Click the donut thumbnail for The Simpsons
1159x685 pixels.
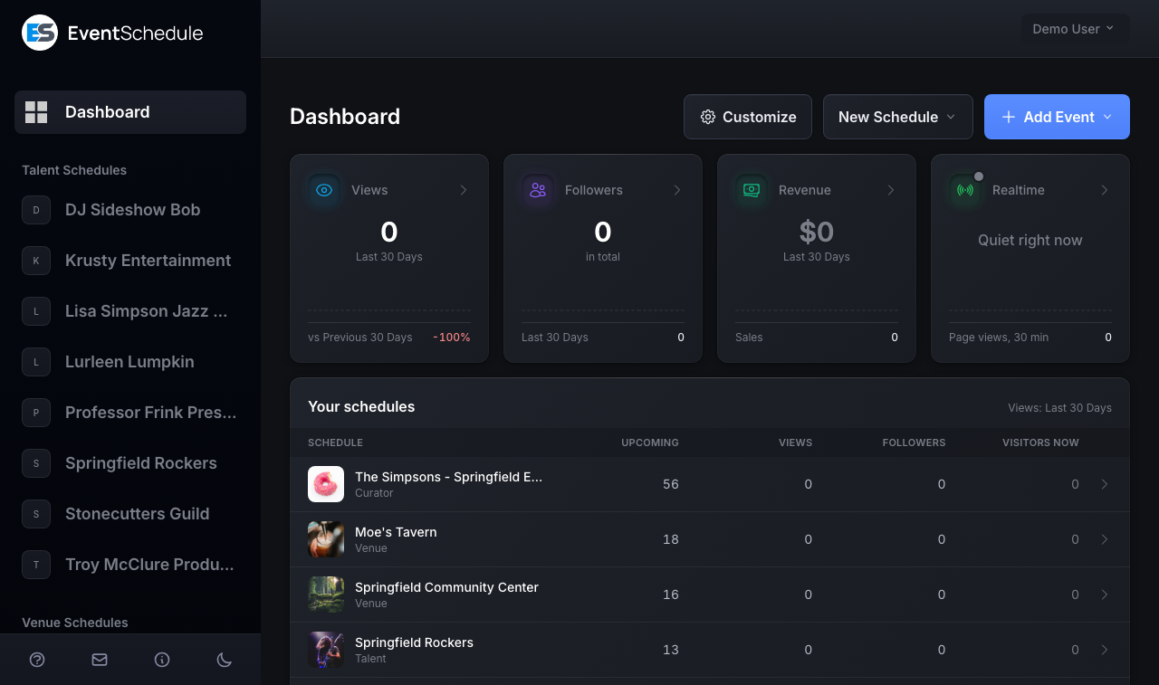(326, 484)
